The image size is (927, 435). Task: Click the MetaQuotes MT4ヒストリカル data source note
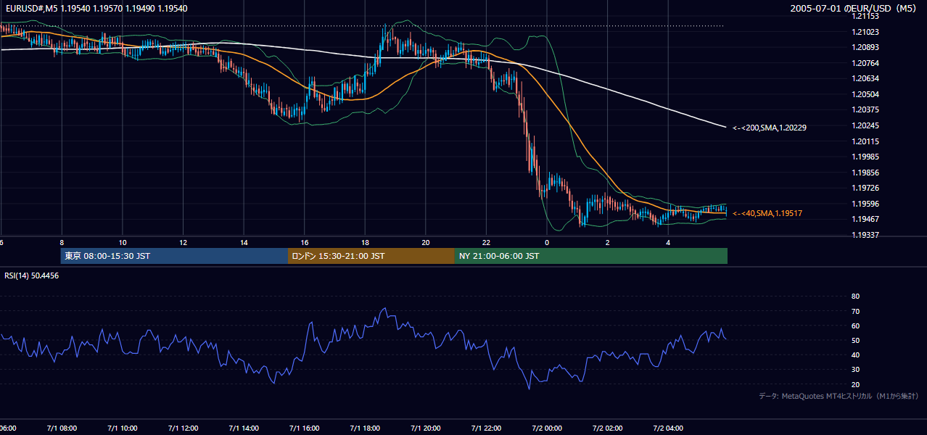(x=839, y=396)
